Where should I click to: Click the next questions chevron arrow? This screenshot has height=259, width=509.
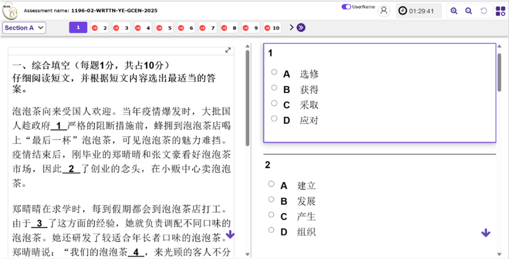(291, 27)
